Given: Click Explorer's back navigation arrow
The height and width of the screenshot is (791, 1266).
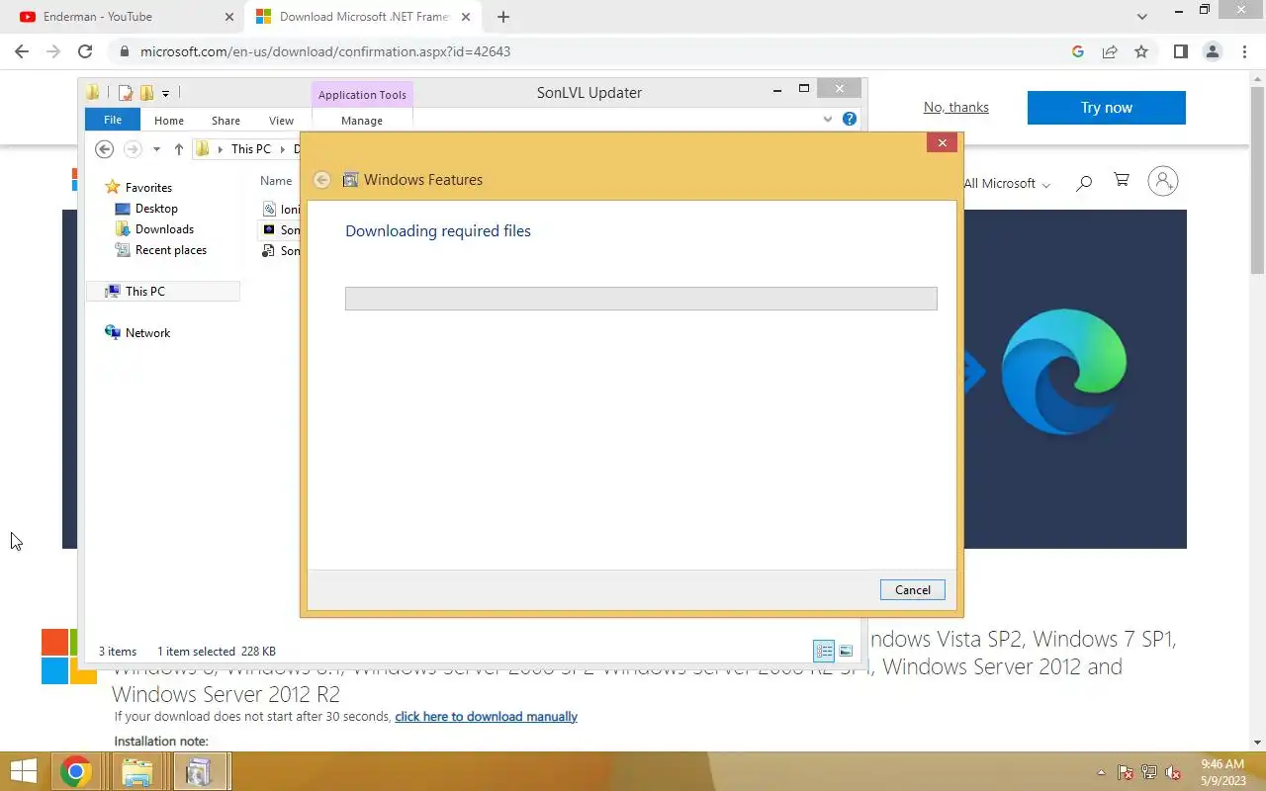Looking at the screenshot, I should [104, 149].
